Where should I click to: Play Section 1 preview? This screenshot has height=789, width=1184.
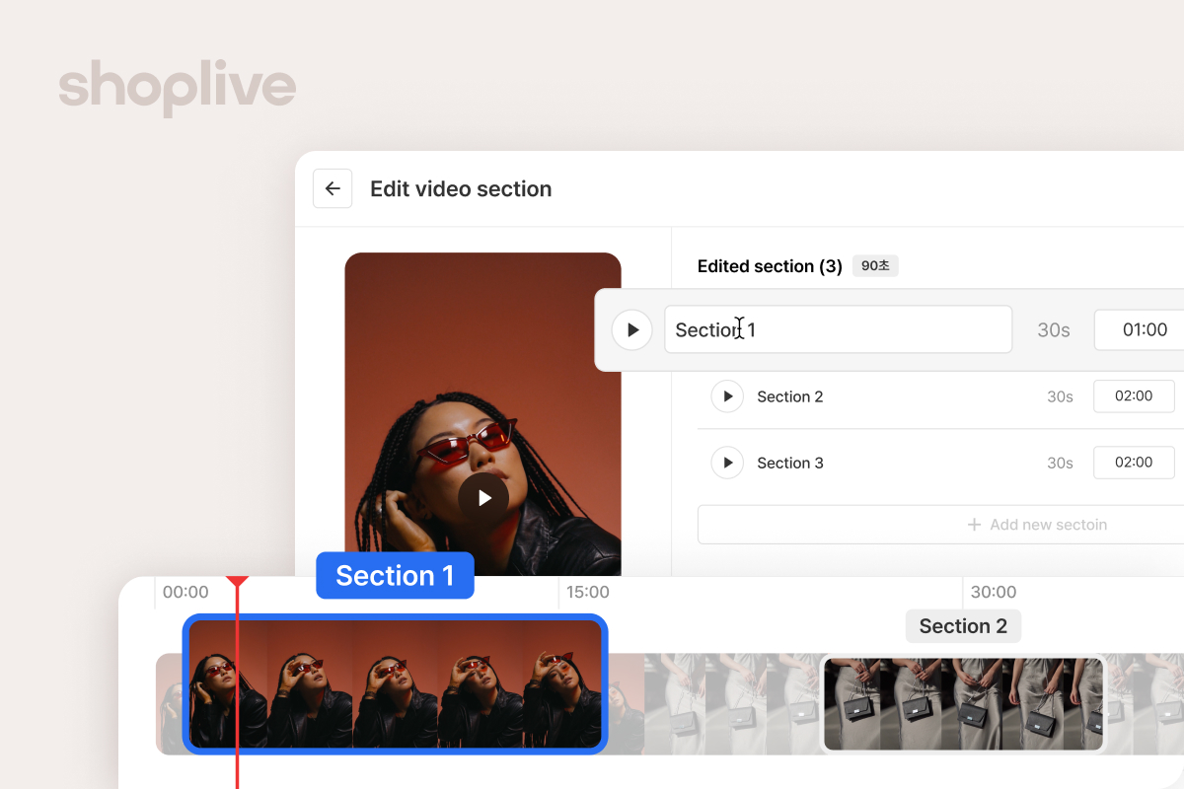pyautogui.click(x=631, y=329)
